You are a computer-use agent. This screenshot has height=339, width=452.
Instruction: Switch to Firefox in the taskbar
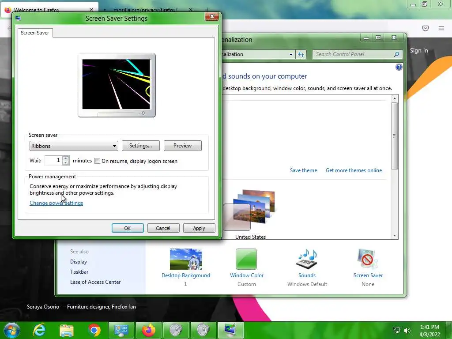pyautogui.click(x=148, y=330)
